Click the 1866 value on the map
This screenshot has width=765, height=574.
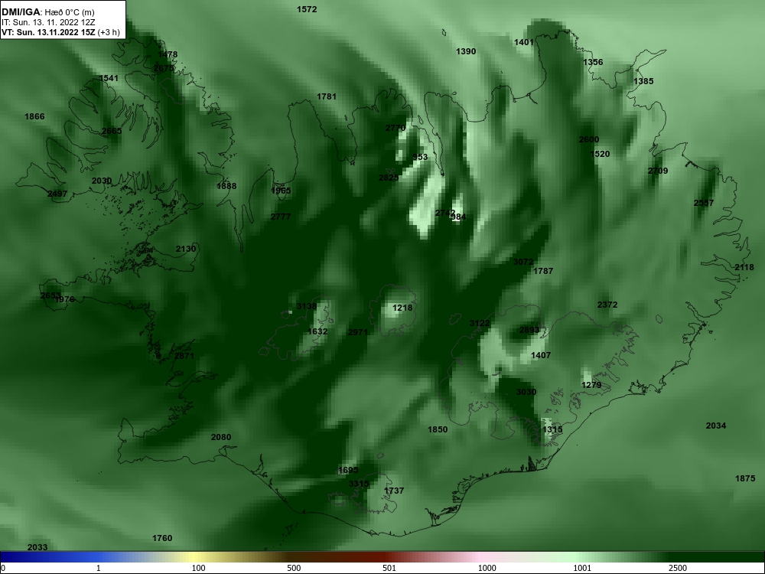point(34,116)
